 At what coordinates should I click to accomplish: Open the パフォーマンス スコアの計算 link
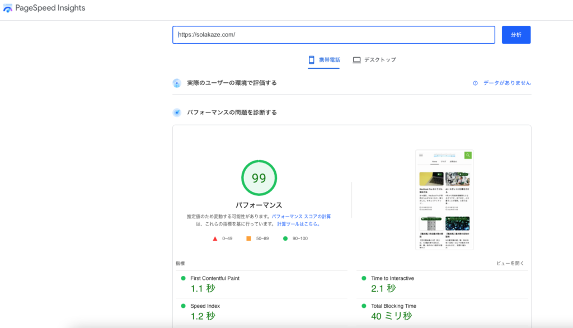[x=301, y=216]
